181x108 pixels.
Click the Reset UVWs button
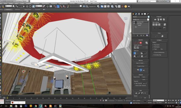tap(137, 77)
